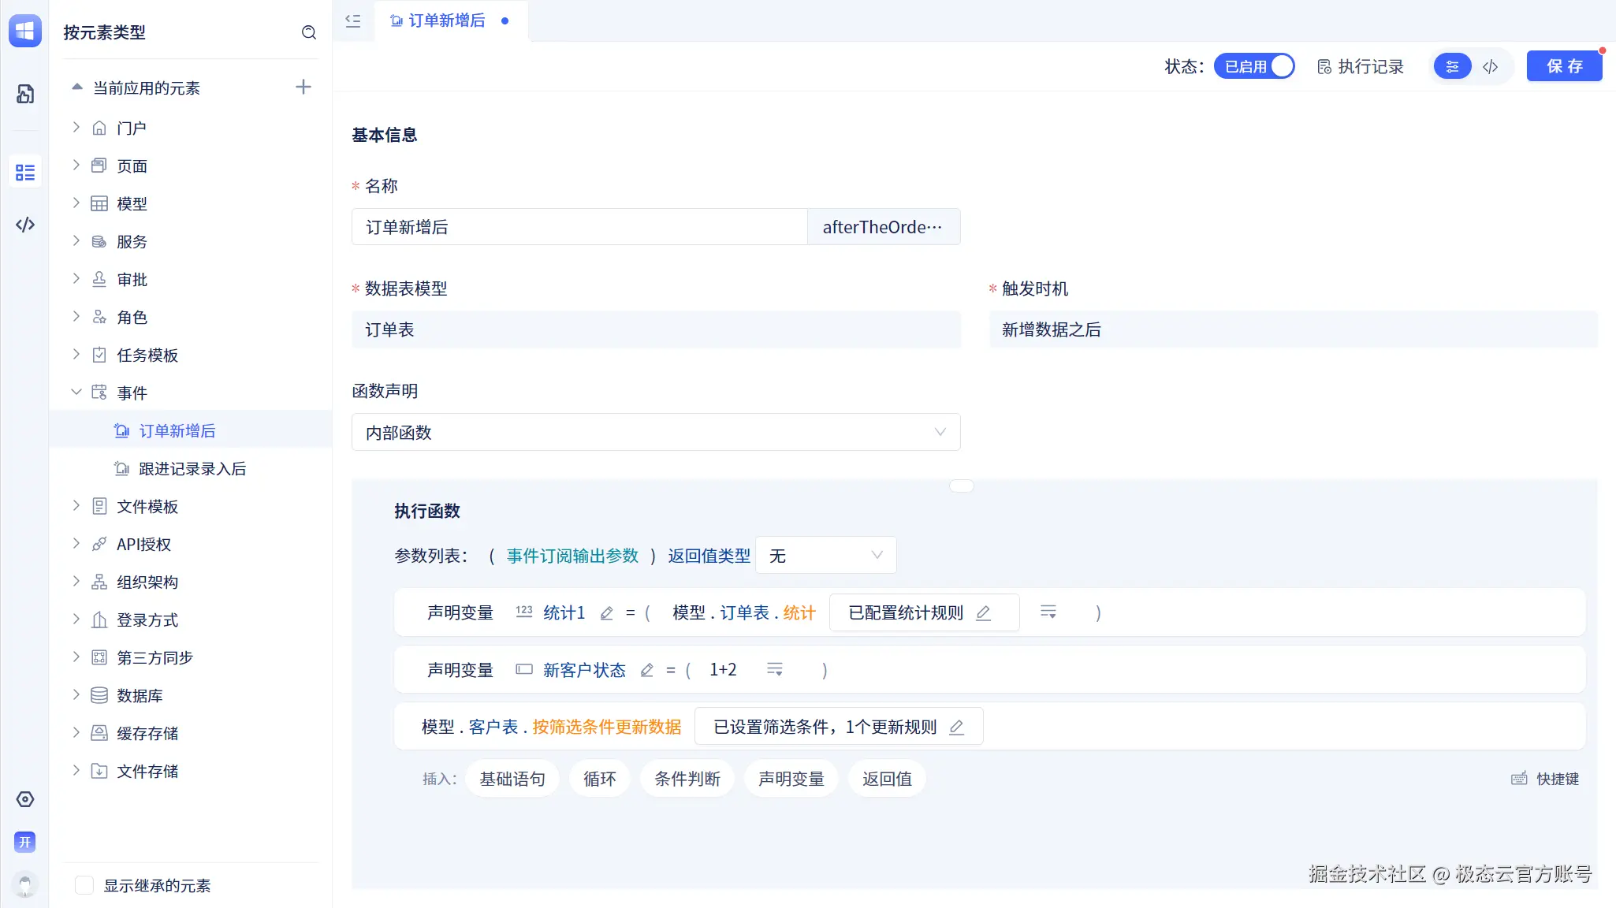Screen dimensions: 1616x908
Task: Click the 保存 button
Action: coord(1564,67)
